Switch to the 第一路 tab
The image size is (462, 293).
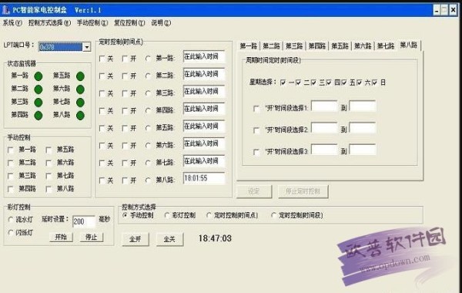point(249,46)
